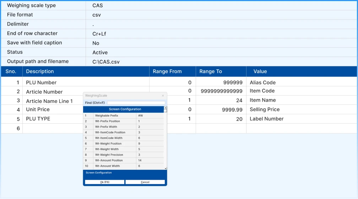This screenshot has width=358, height=199.
Task: Click the Screen Configuration column header
Action: click(124, 109)
